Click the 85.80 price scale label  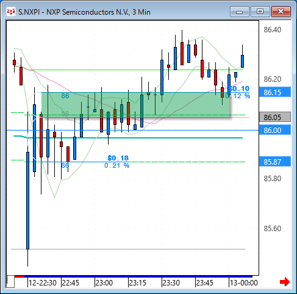[273, 179]
